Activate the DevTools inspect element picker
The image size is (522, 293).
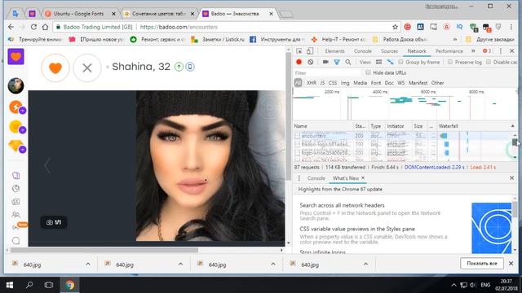click(x=299, y=51)
